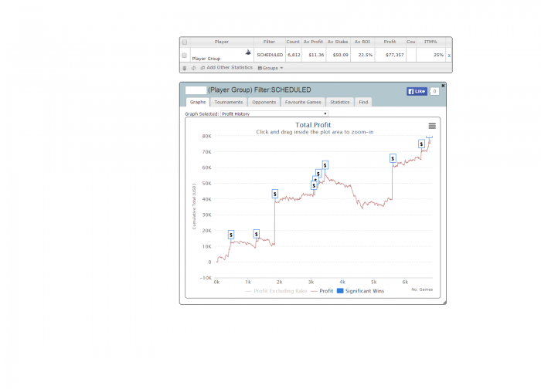Open the chart hamburger menu icon
The width and height of the screenshot is (541, 389).
point(432,126)
